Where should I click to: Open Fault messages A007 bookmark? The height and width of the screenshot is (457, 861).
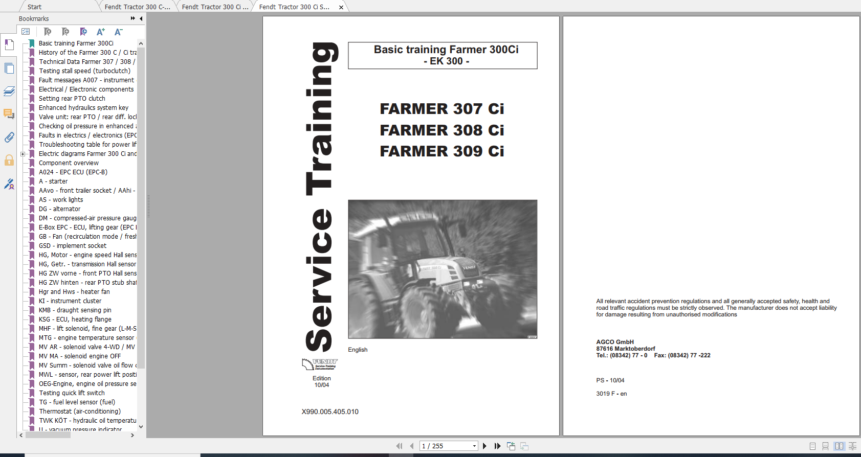86,80
